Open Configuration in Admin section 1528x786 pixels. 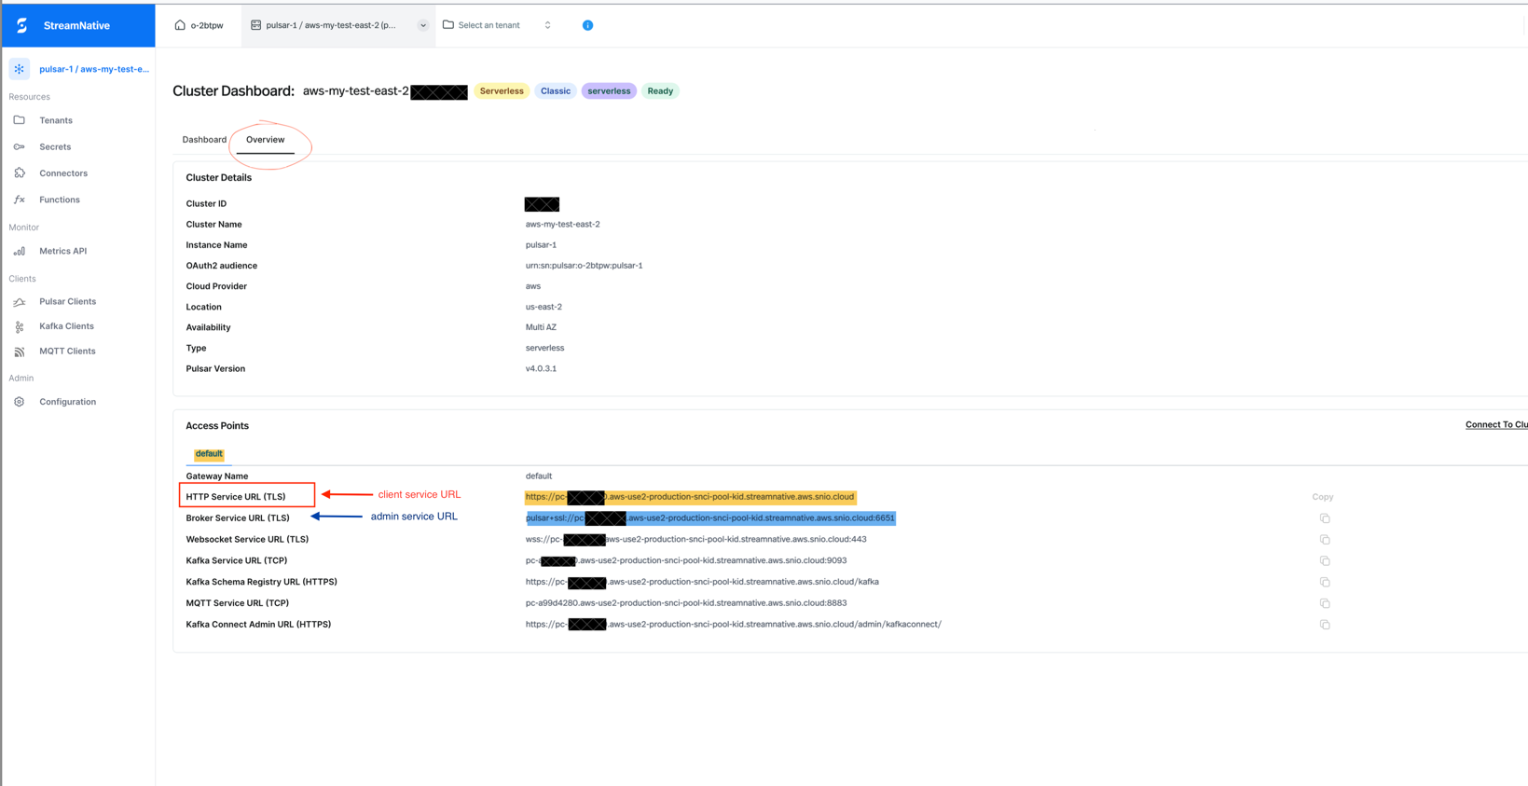[x=67, y=402]
